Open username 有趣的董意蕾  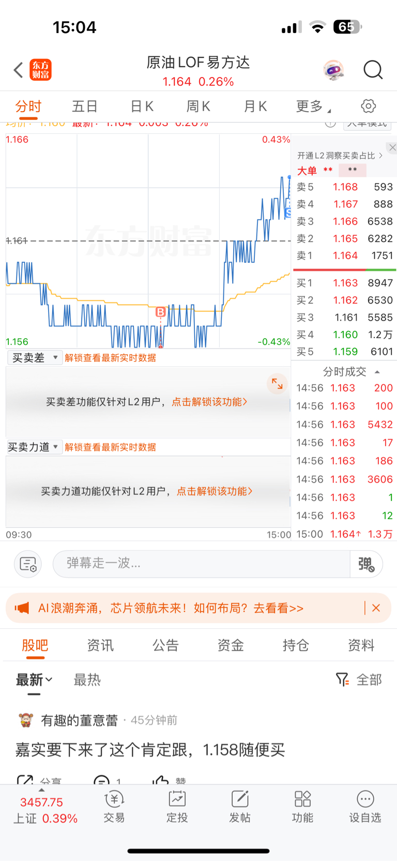[80, 720]
